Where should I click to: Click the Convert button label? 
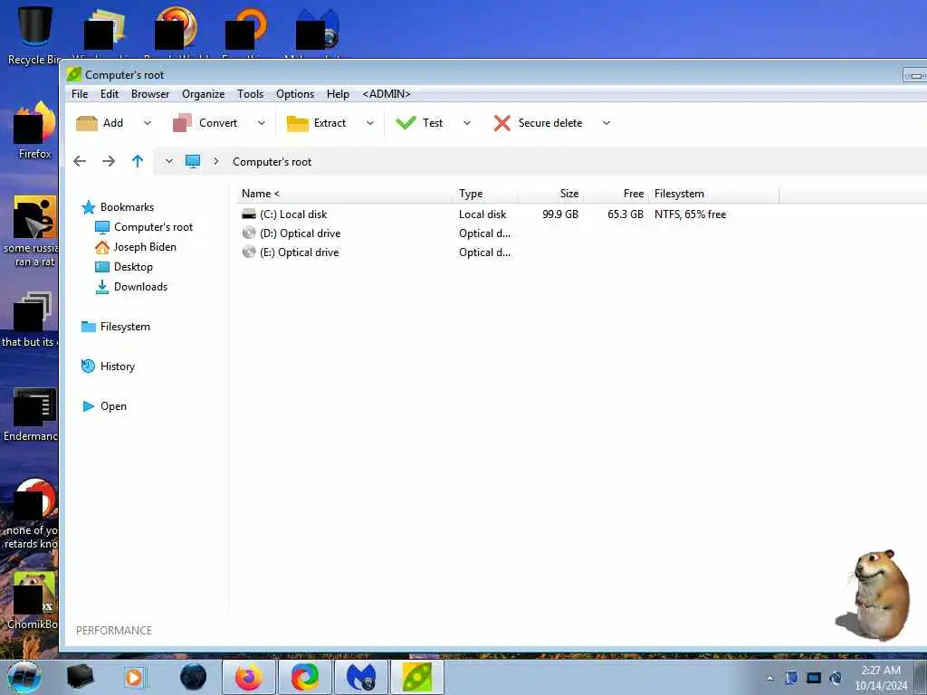[x=218, y=123]
